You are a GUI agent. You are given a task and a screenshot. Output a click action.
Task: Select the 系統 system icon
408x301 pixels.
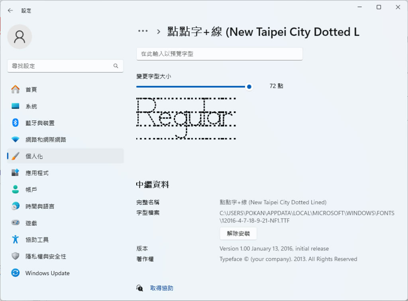click(x=16, y=106)
